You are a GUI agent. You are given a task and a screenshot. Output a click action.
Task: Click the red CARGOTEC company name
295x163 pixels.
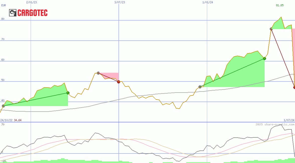coord(32,13)
